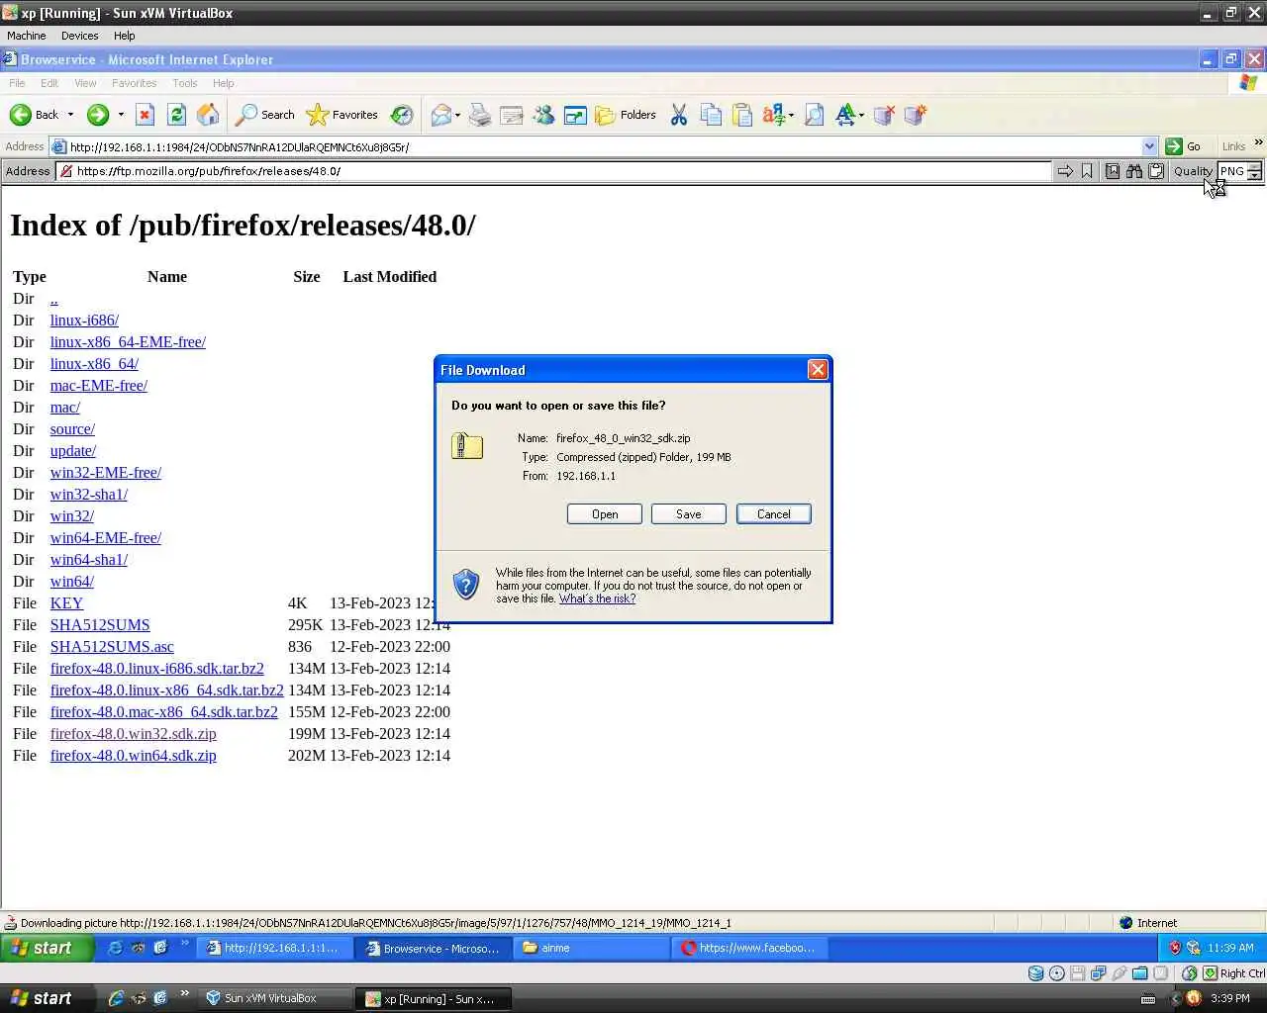Click the Mail envelope icon
Image resolution: width=1267 pixels, height=1013 pixels.
point(440,116)
